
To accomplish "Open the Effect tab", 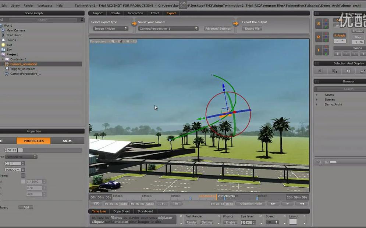I will point(155,13).
